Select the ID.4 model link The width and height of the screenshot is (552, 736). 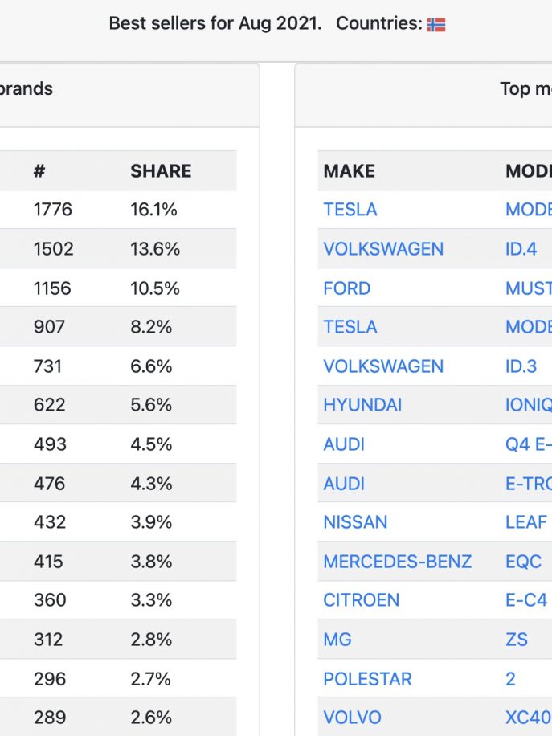tap(521, 249)
